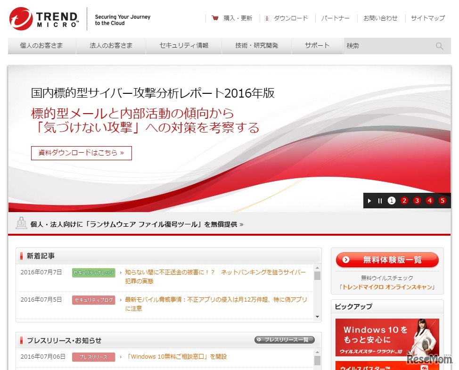
Task: Click the ピックアップ heading
Action: tap(353, 307)
